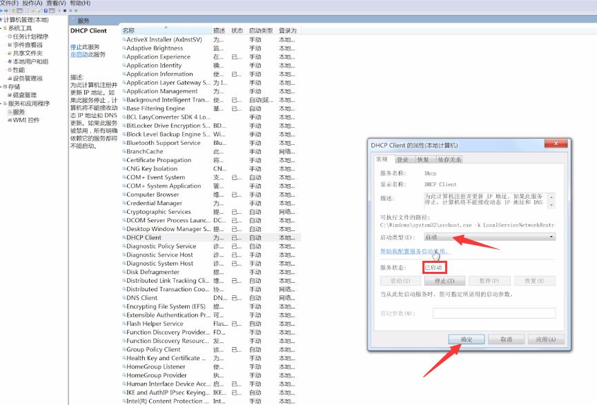Click the Start Service play toolbar icon
This screenshot has width=597, height=405.
click(59, 10)
